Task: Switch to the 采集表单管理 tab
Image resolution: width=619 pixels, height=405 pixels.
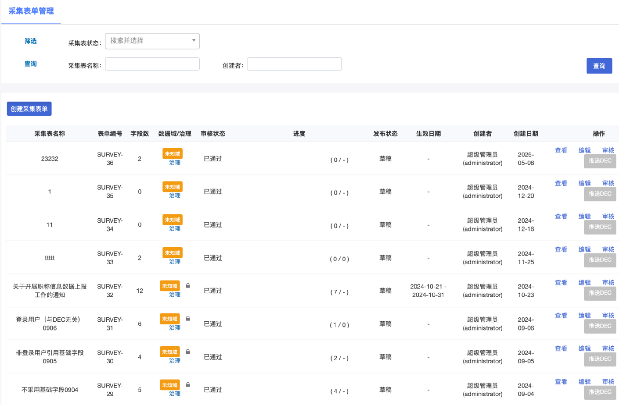Action: [31, 11]
